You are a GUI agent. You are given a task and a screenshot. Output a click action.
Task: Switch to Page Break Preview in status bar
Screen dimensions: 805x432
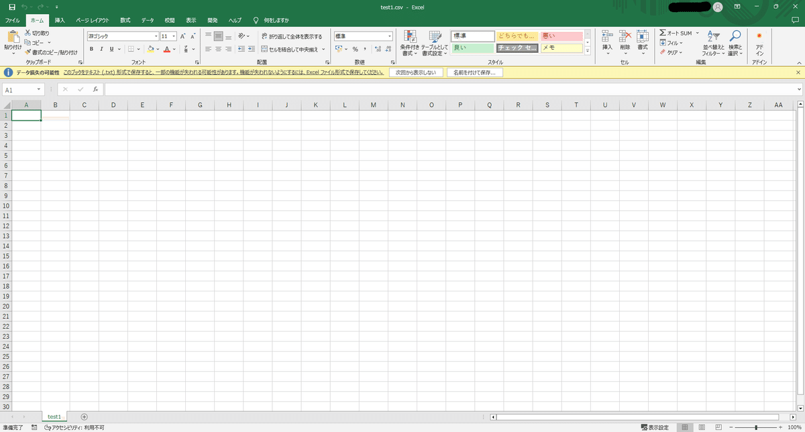click(x=718, y=427)
